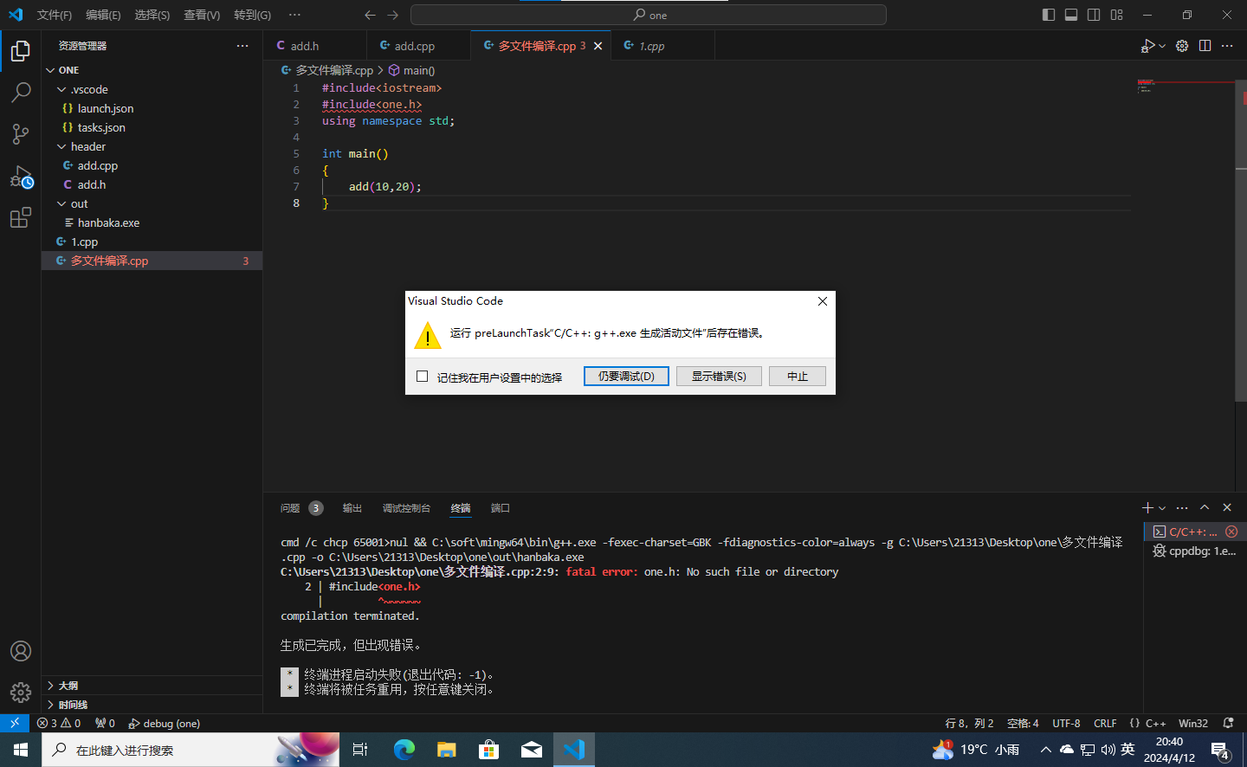The height and width of the screenshot is (767, 1247).
Task: Open the 文件(F) menu
Action: click(x=55, y=15)
